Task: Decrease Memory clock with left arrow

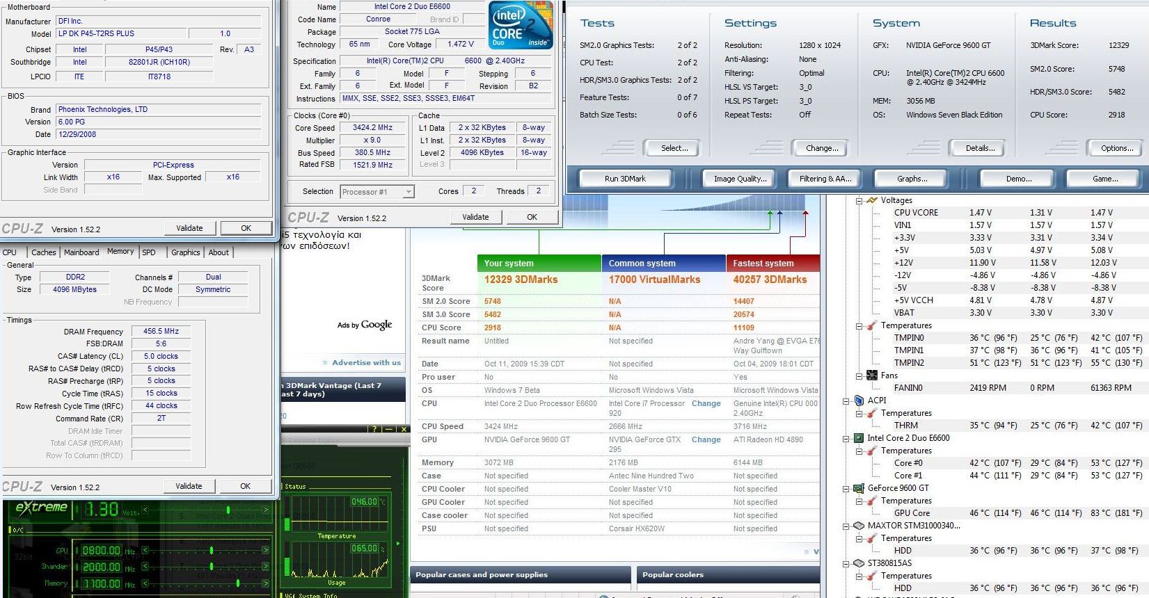Action: 145,583
